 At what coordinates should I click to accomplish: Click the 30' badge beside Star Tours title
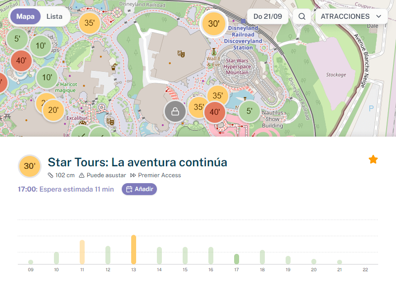29,167
